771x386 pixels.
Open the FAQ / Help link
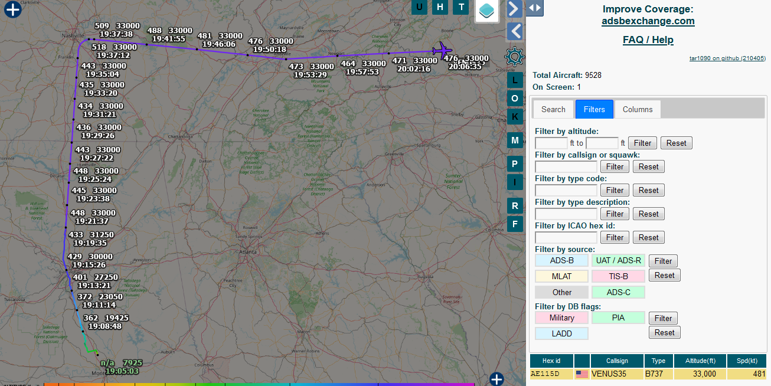point(648,40)
